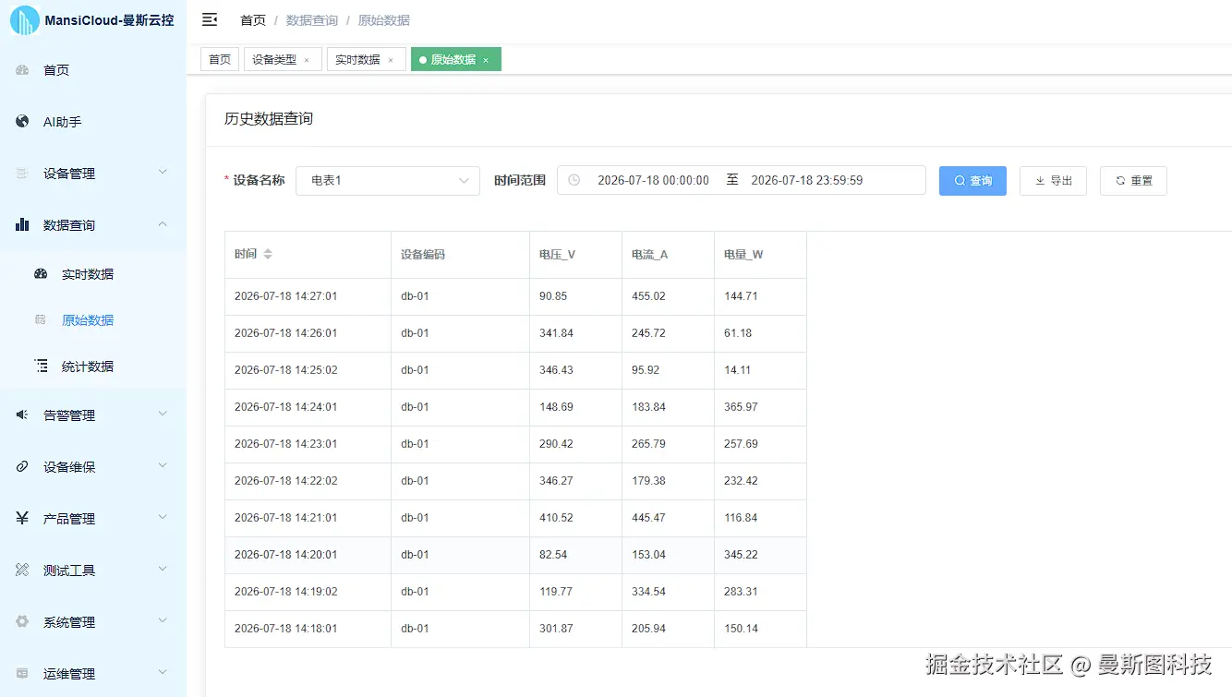Click the 首页 dashboard icon in sidebar
Viewport: 1232px width, 697px height.
(22, 70)
